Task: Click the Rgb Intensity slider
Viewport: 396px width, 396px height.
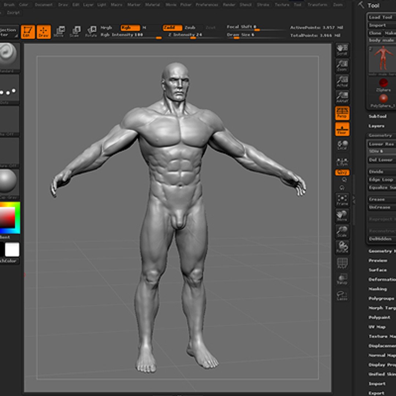Action: click(131, 35)
